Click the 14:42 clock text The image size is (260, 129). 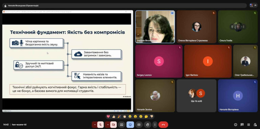pos(6,125)
